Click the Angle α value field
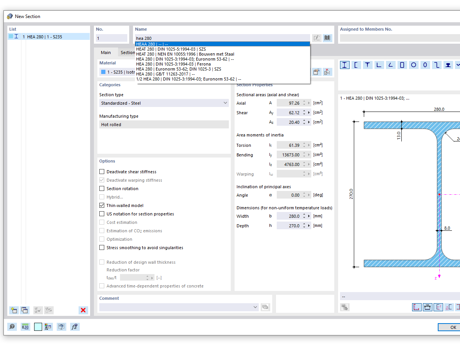This screenshot has height=345, width=460. click(x=289, y=195)
